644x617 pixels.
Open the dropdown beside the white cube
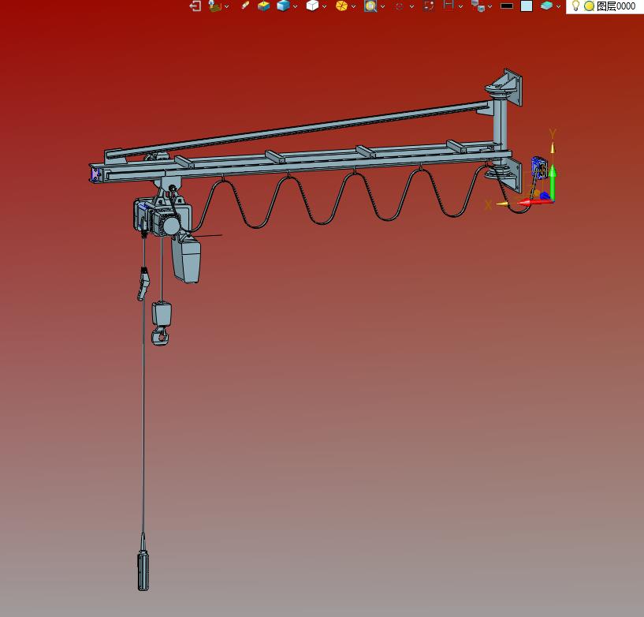(324, 6)
